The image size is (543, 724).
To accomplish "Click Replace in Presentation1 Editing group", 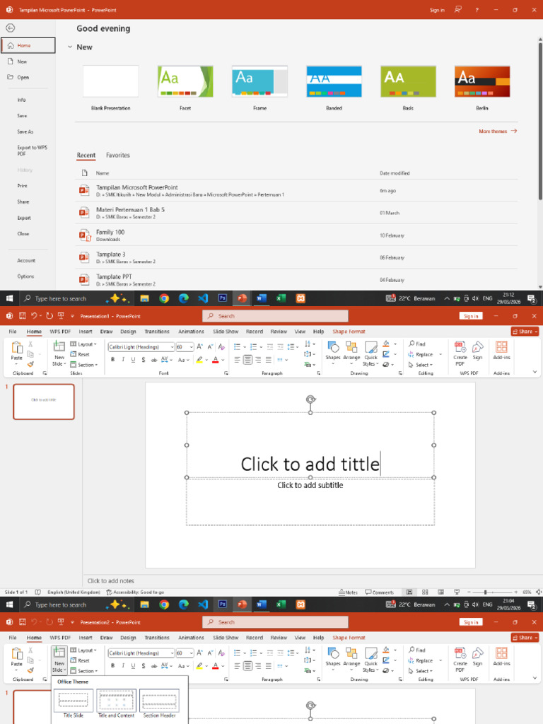I will click(x=421, y=354).
